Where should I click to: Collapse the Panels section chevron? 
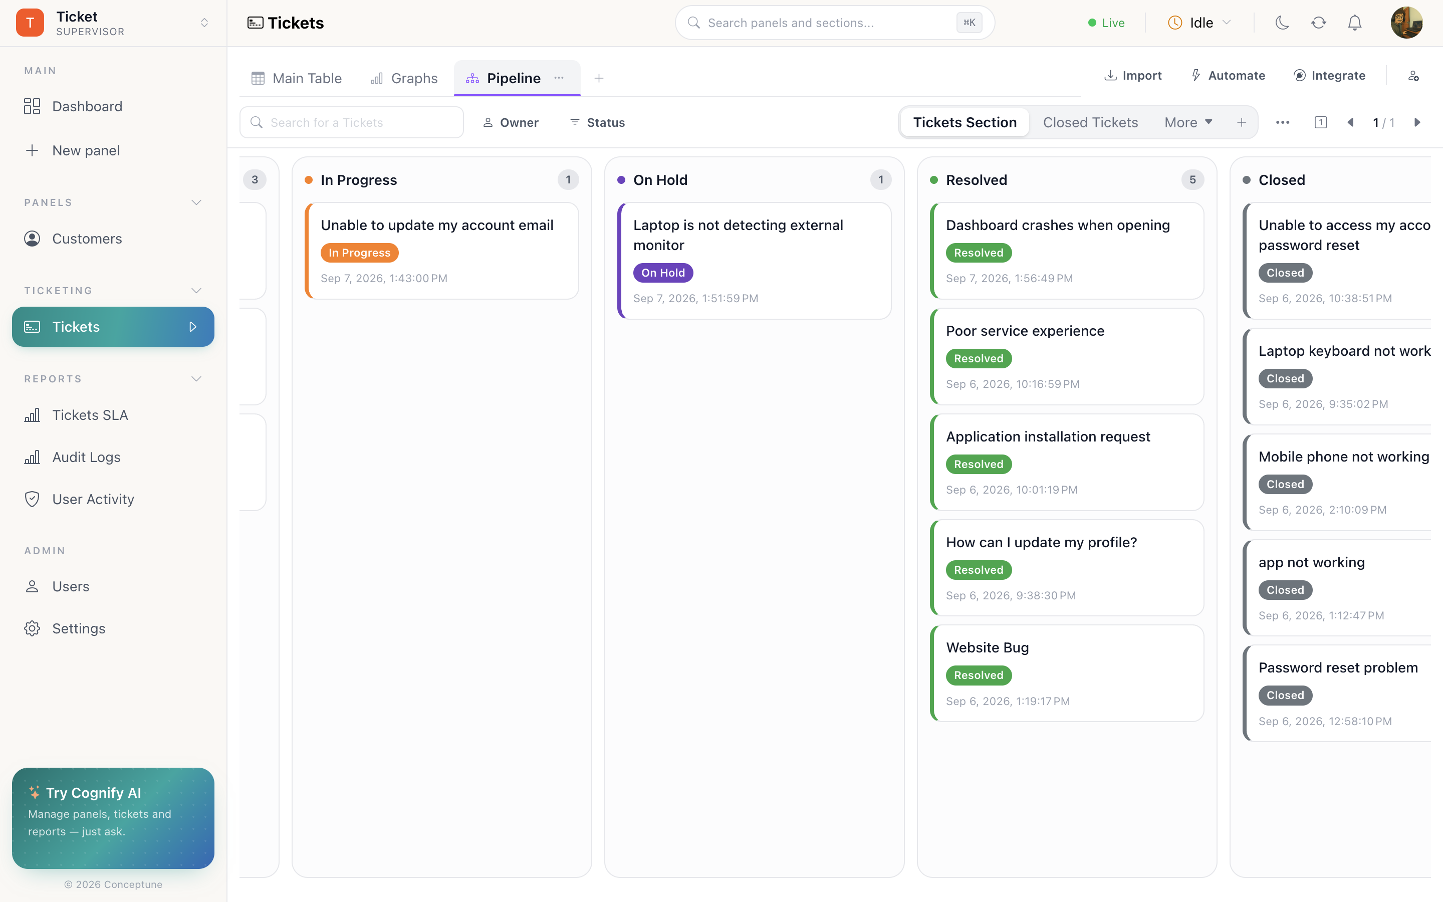[x=196, y=203]
